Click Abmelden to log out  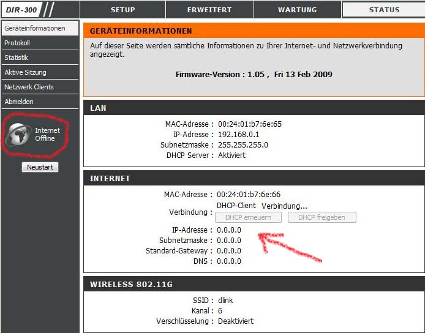pyautogui.click(x=40, y=102)
